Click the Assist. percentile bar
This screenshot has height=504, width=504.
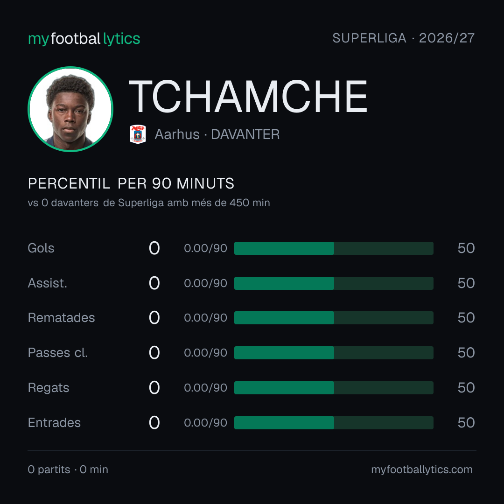[x=334, y=283]
